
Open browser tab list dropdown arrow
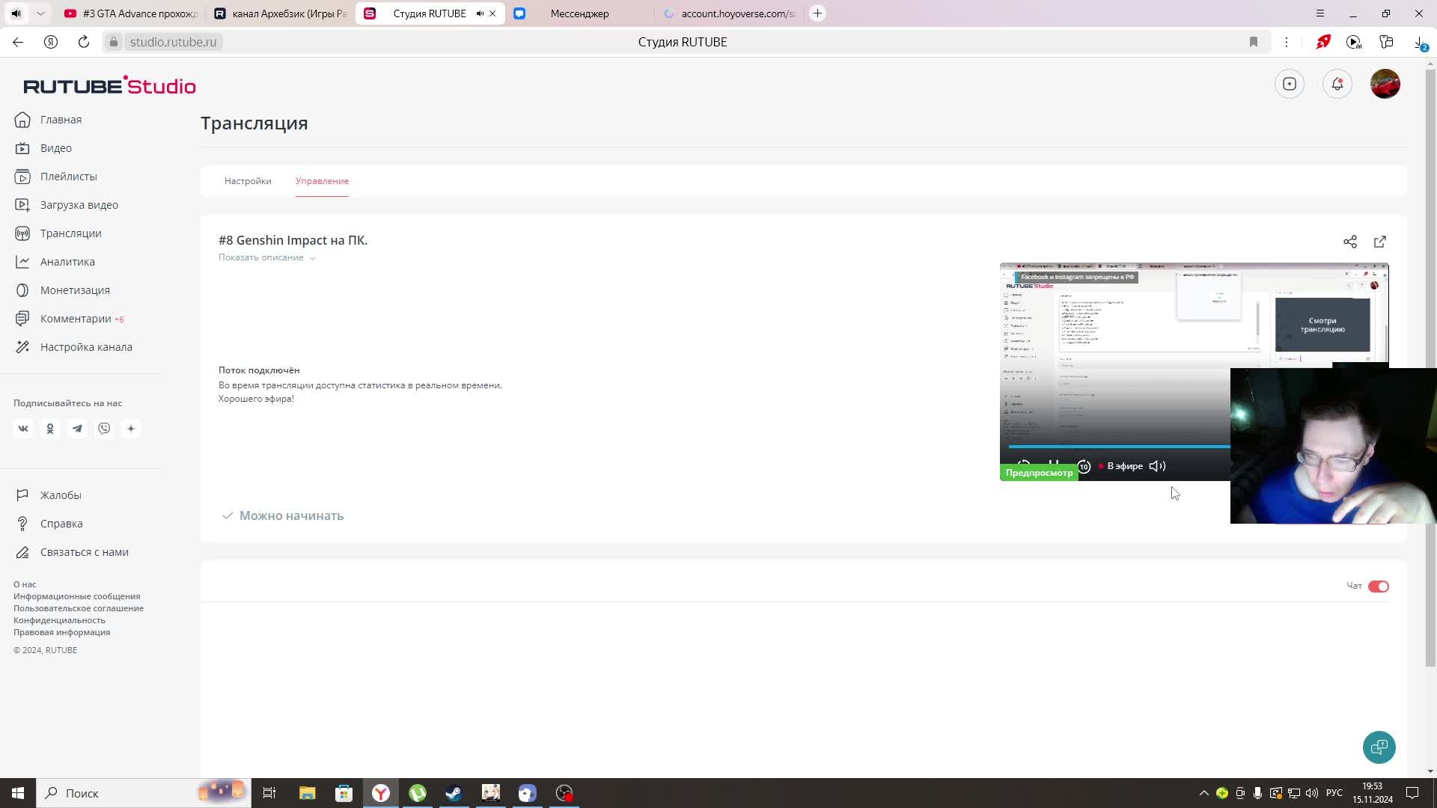pos(40,13)
